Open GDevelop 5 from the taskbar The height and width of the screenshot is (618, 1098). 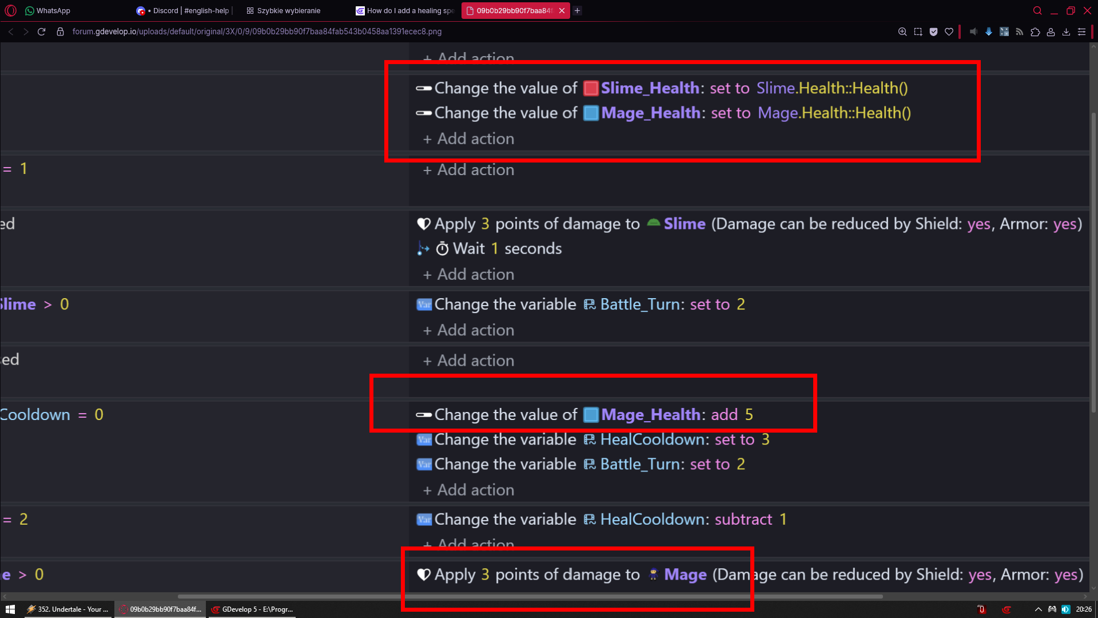(252, 609)
